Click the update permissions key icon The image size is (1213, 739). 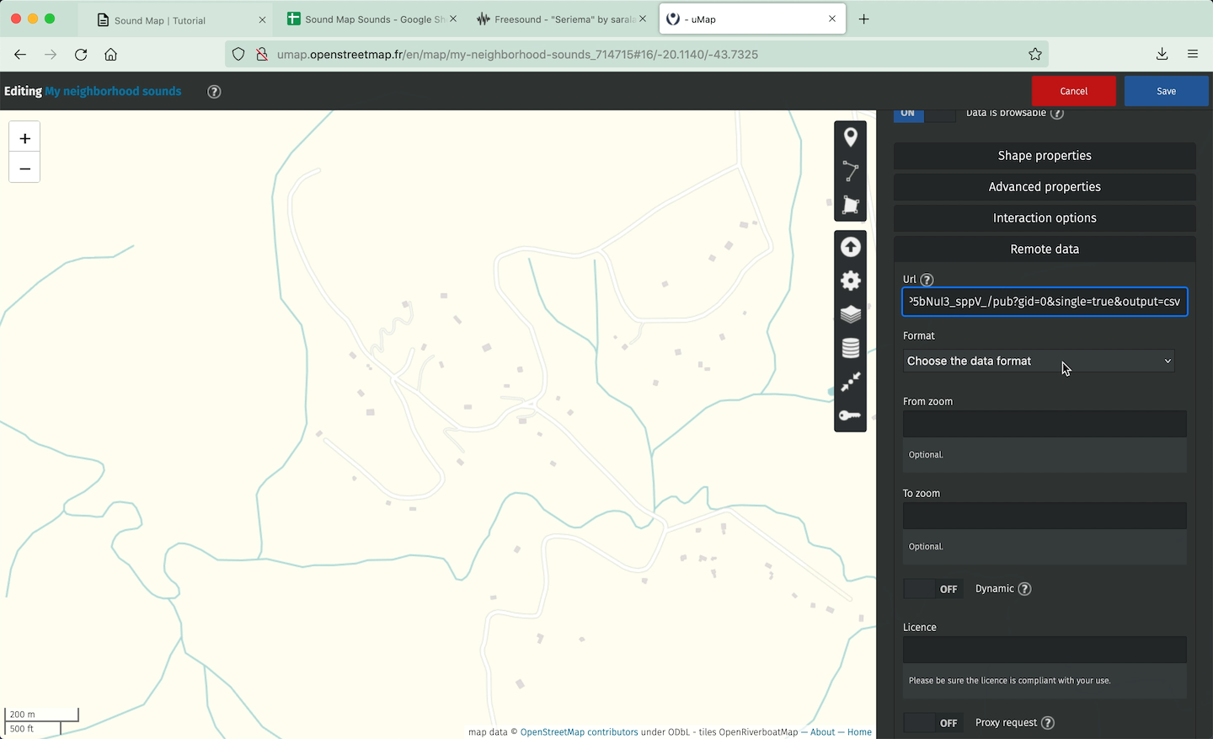pyautogui.click(x=850, y=415)
